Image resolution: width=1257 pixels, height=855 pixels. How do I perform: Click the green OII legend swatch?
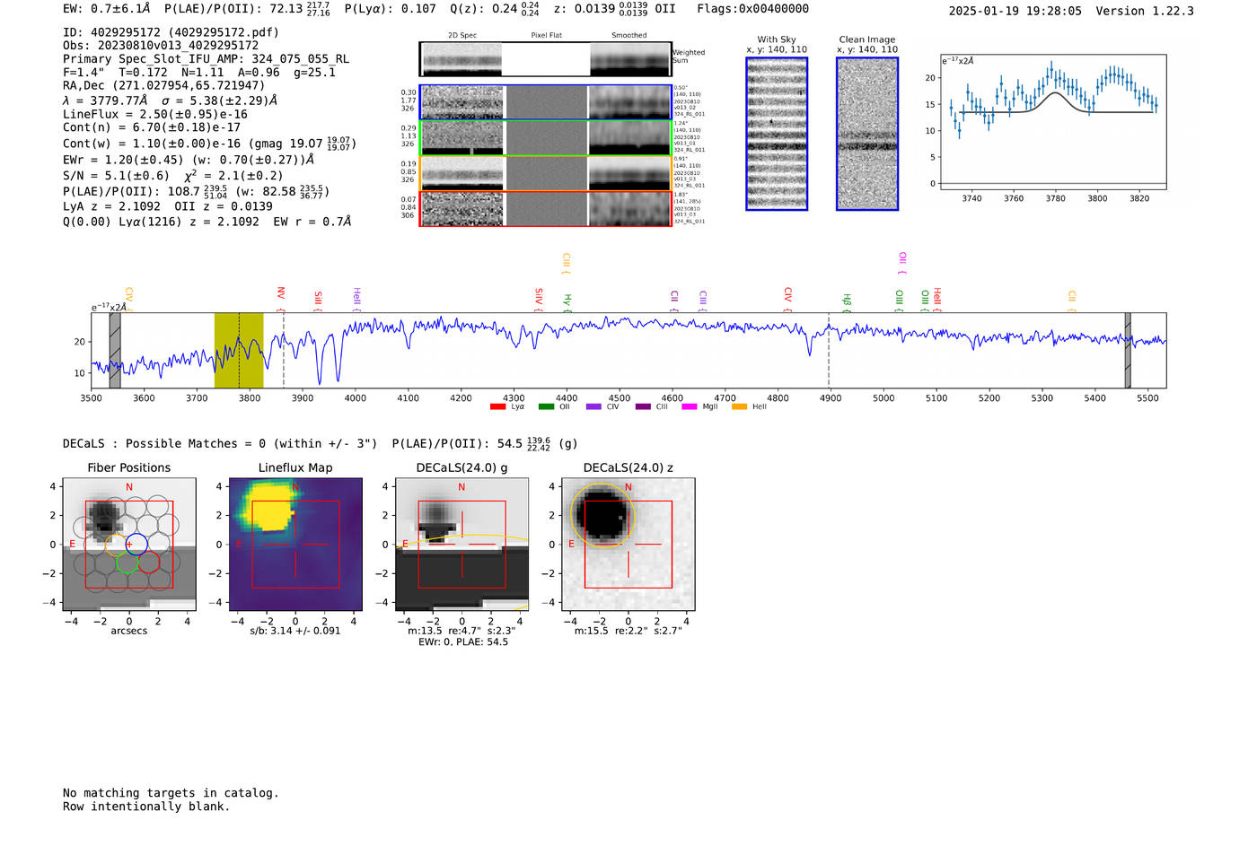(546, 406)
